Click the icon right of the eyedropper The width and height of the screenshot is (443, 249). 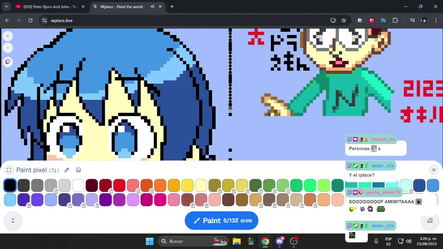click(x=78, y=170)
